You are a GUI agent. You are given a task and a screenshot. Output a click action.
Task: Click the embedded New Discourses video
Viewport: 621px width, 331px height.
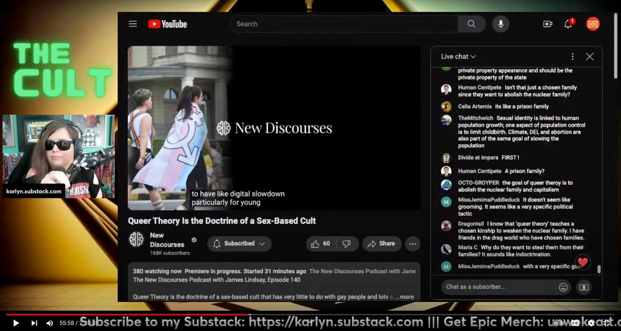click(274, 128)
